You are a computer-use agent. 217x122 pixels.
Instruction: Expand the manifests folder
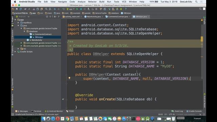click(x=18, y=23)
